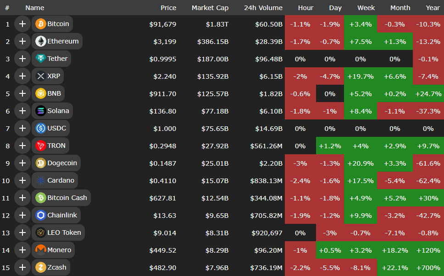Toggle the plus button beside BNB
The width and height of the screenshot is (444, 276).
[22, 93]
